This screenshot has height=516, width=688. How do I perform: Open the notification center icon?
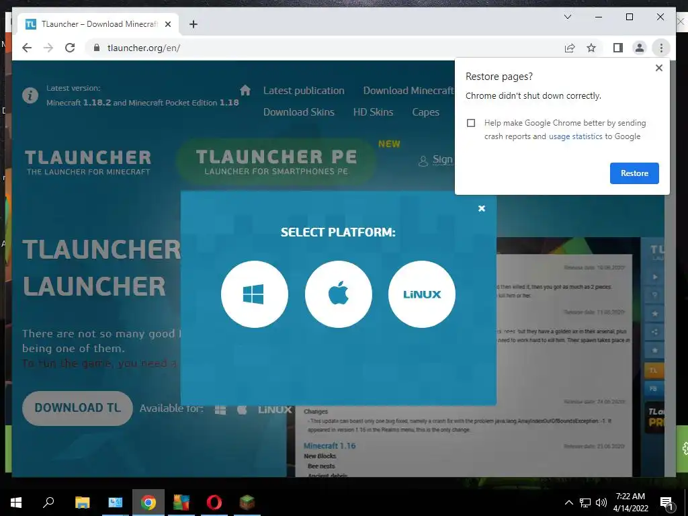coord(666,503)
